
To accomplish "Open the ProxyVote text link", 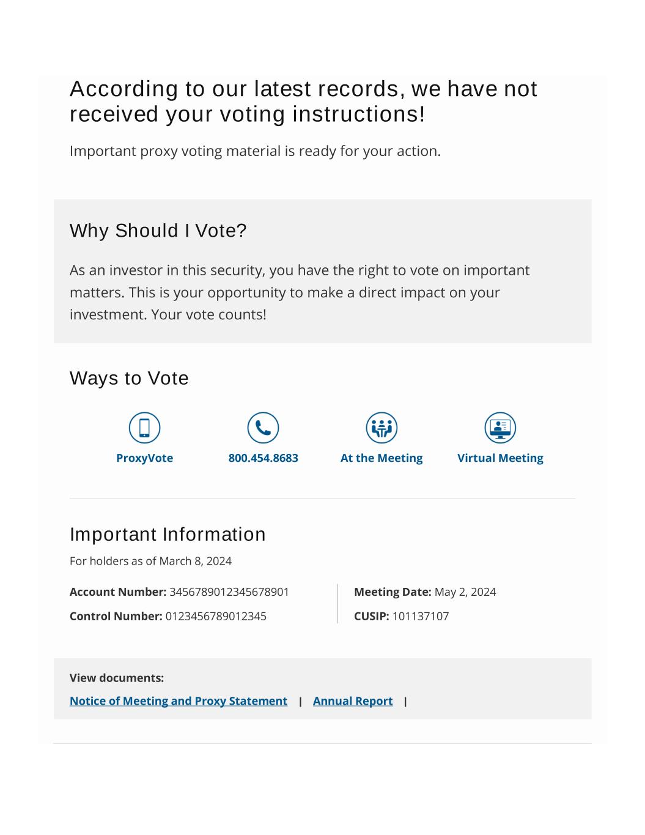I will [144, 458].
